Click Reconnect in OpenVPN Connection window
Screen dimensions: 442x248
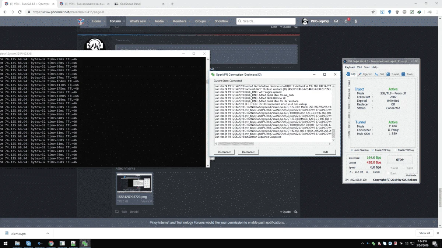(248, 152)
